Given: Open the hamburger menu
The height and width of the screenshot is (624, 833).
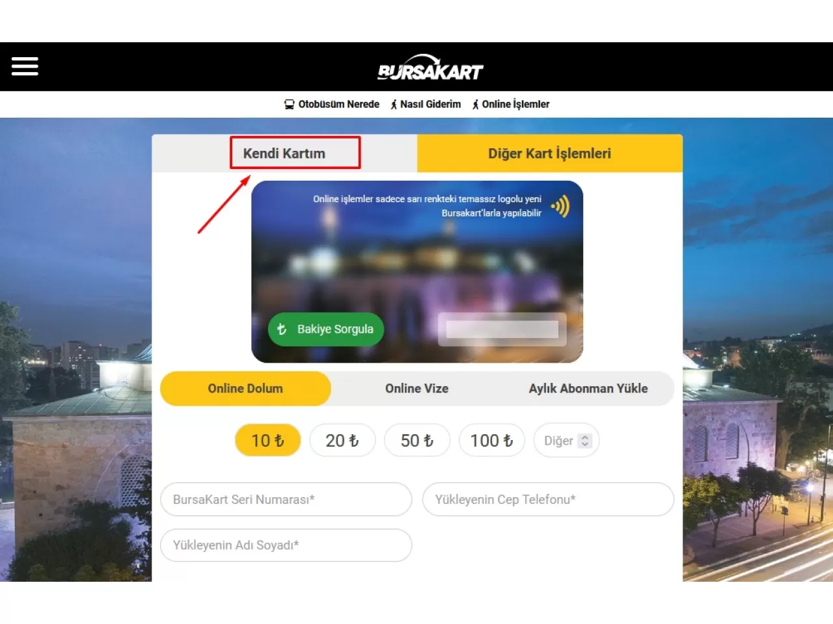Looking at the screenshot, I should tap(25, 66).
